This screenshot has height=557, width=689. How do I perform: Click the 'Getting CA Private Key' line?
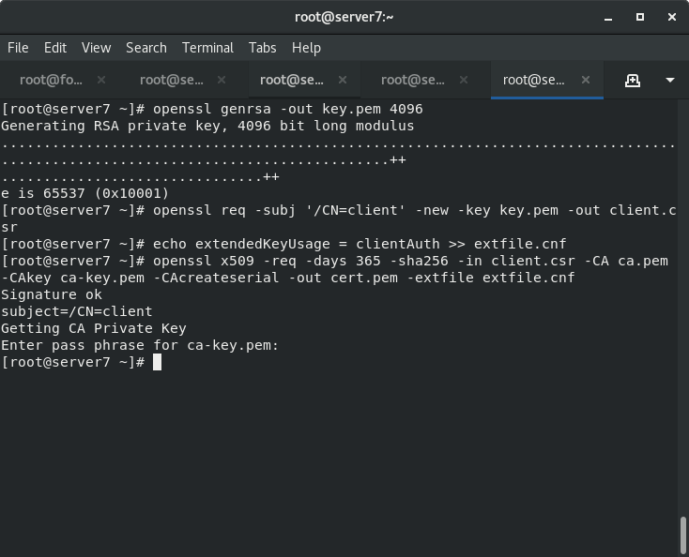click(94, 328)
